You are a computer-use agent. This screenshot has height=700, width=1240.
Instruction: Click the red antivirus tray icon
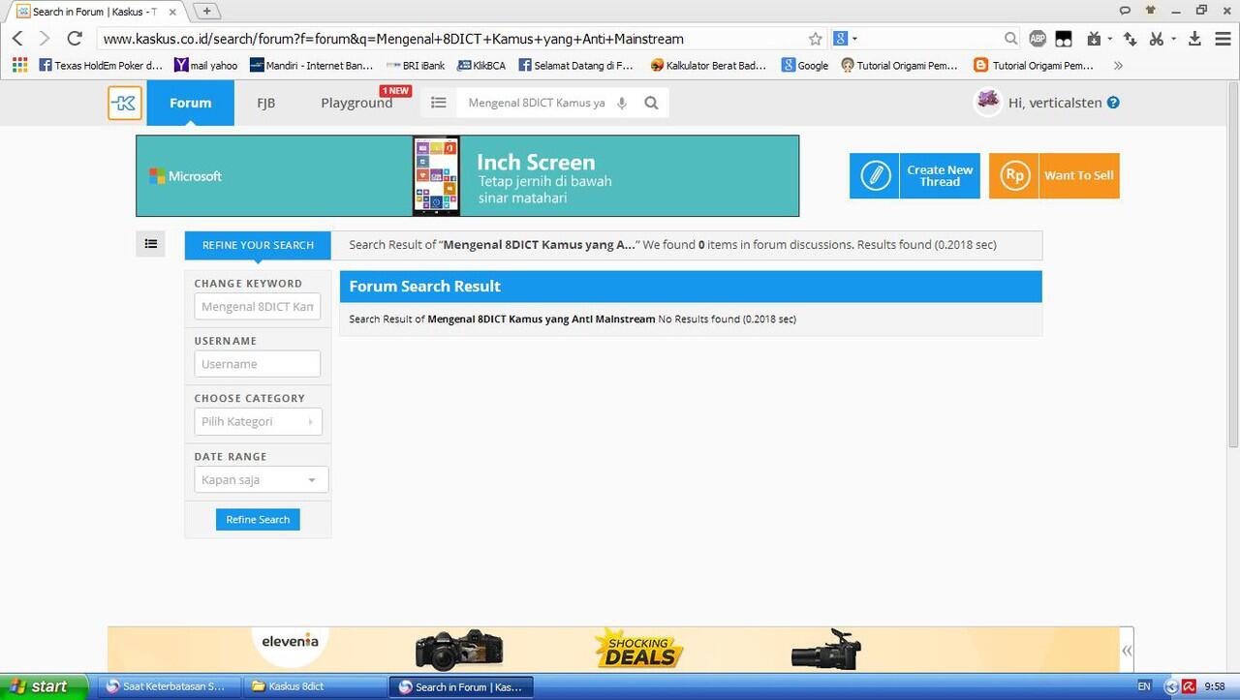click(x=1189, y=686)
